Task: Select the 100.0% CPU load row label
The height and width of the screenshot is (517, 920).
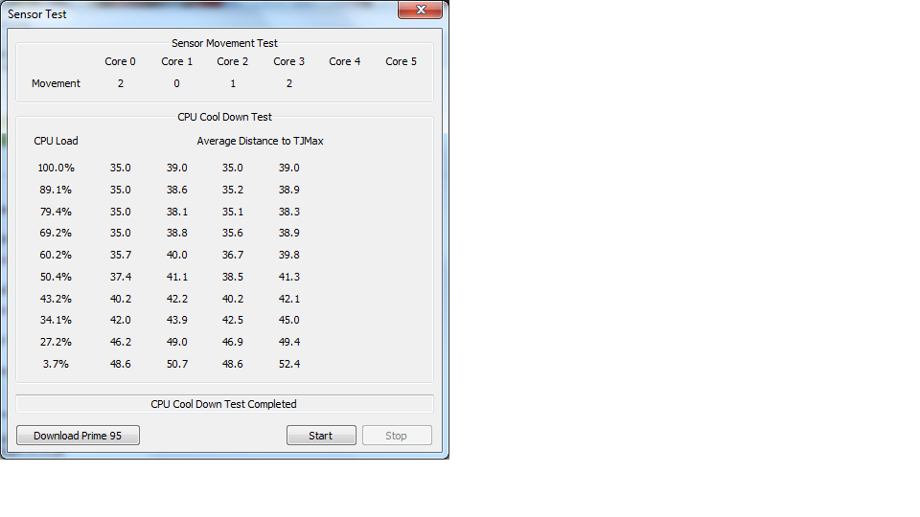Action: [x=56, y=168]
